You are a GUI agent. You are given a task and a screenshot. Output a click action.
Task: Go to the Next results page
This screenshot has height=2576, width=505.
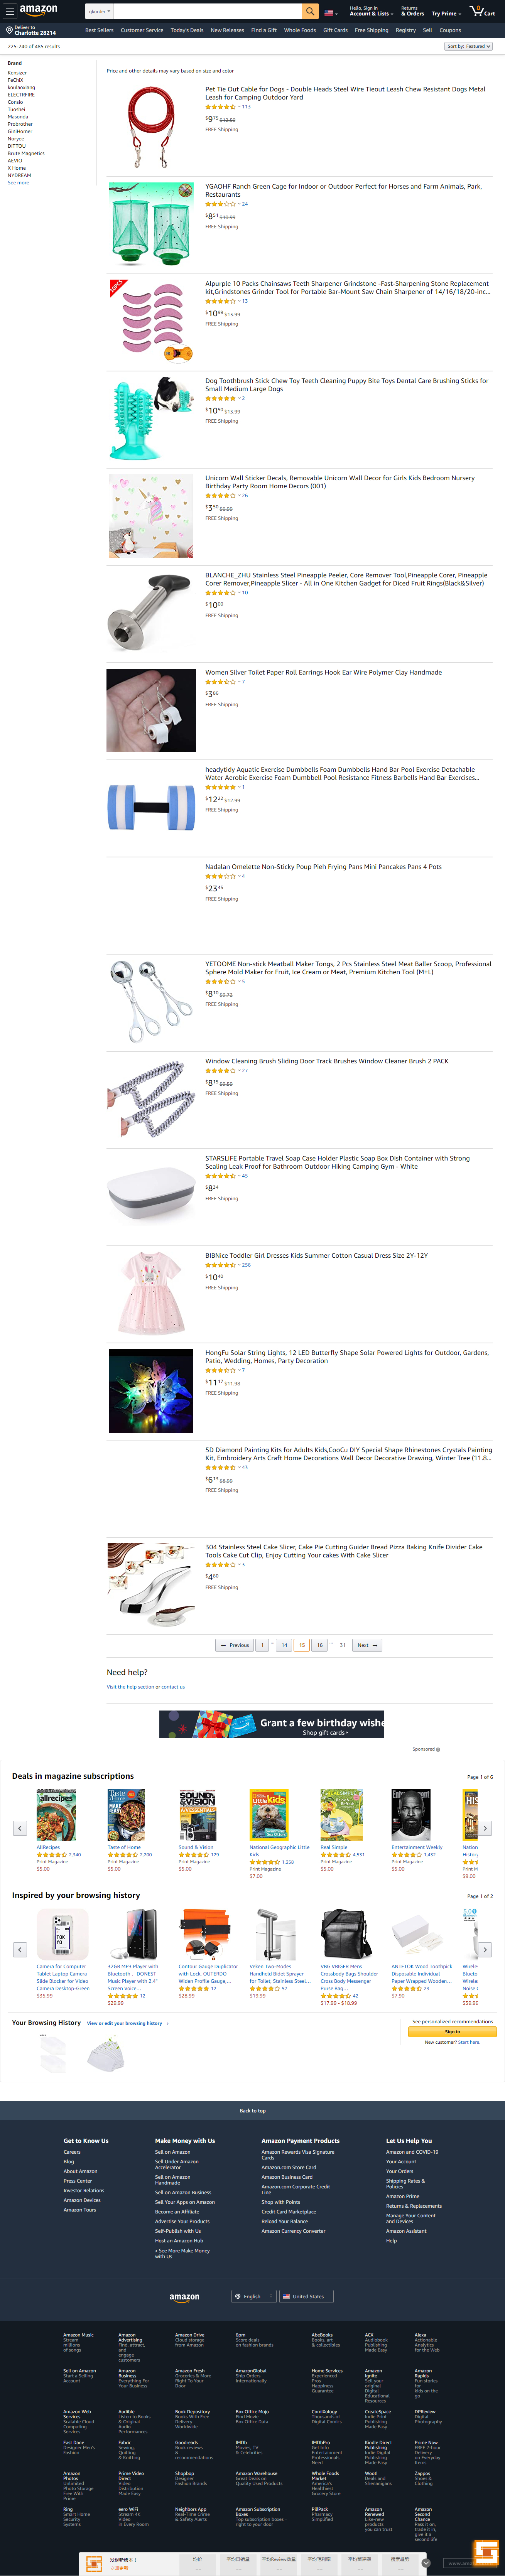367,1645
